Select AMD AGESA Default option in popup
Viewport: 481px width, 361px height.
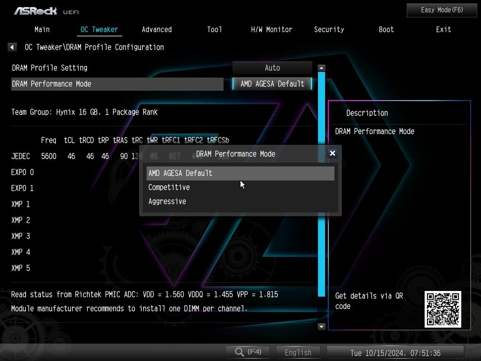coord(240,173)
